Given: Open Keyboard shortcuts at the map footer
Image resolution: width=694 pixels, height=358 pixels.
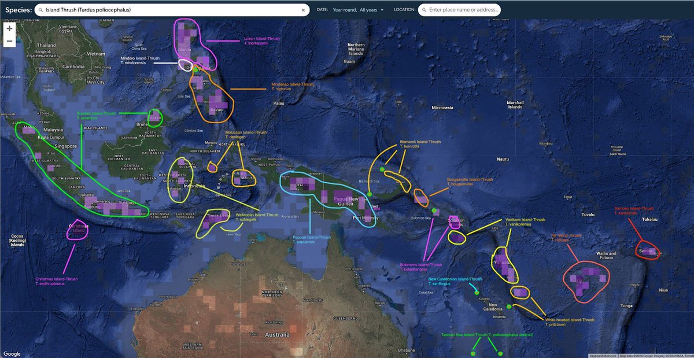Looking at the screenshot, I should tap(603, 355).
